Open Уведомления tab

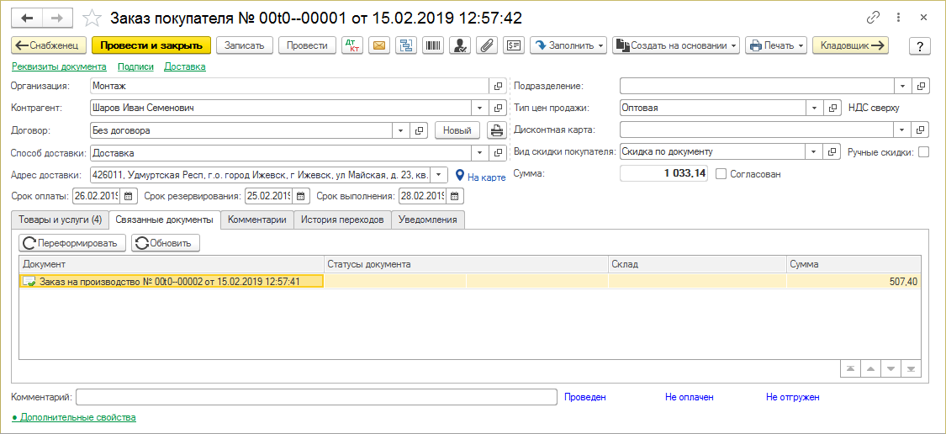pyautogui.click(x=428, y=220)
